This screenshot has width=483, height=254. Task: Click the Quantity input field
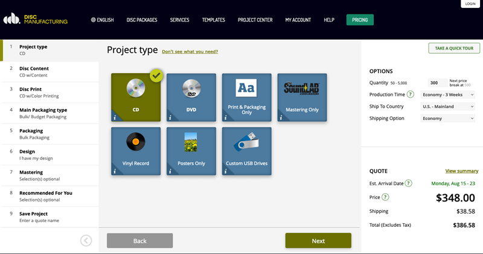click(x=437, y=83)
